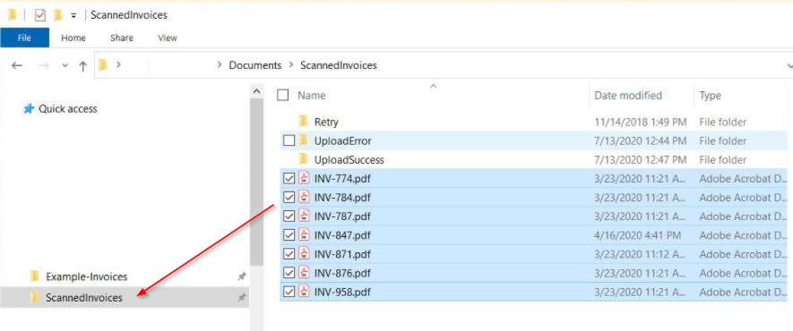Toggle the select all items checkbox
793x331 pixels.
click(283, 95)
